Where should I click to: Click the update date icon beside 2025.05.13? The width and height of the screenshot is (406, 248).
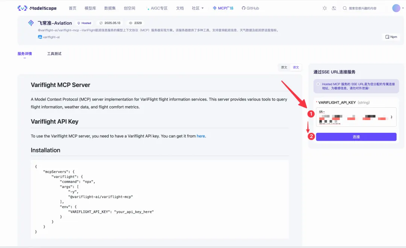(101, 23)
